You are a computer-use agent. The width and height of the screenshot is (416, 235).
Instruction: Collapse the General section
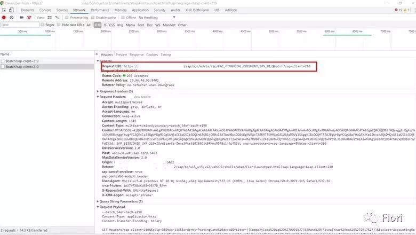pos(98,61)
